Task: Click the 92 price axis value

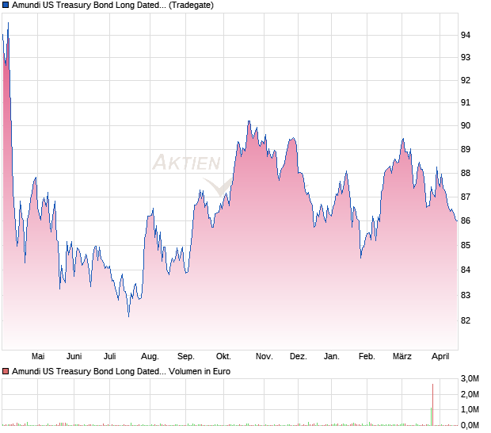Action: [466, 80]
